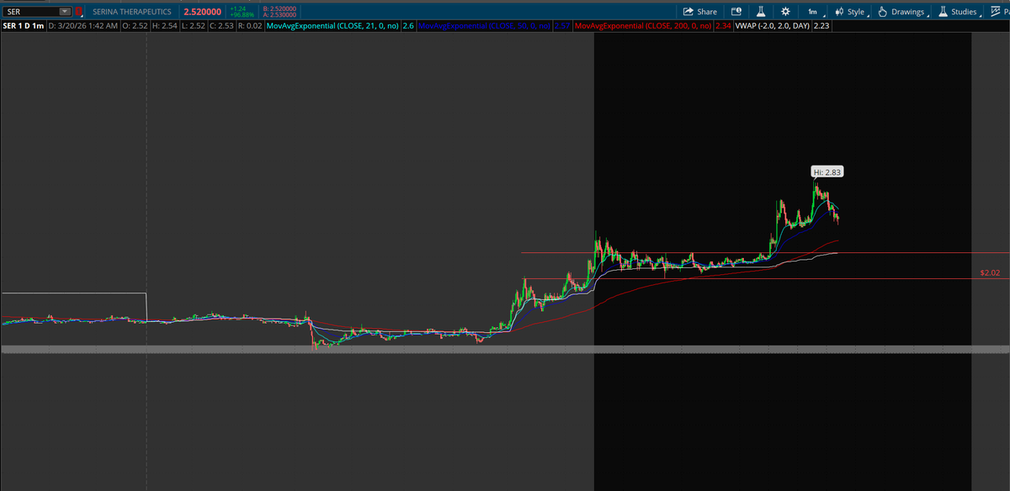Open the 1m timeframe dropdown
Image resolution: width=1010 pixels, height=491 pixels.
[814, 12]
